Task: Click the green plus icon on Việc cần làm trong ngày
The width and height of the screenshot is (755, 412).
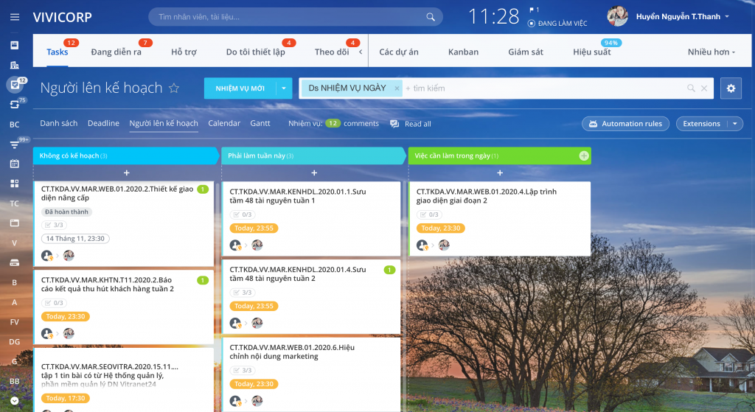Action: 584,156
